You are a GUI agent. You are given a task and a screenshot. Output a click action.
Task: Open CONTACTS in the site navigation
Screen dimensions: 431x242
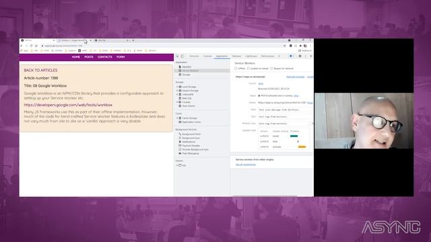click(x=105, y=57)
